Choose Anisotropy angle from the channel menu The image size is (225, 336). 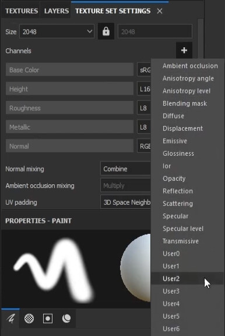point(188,78)
